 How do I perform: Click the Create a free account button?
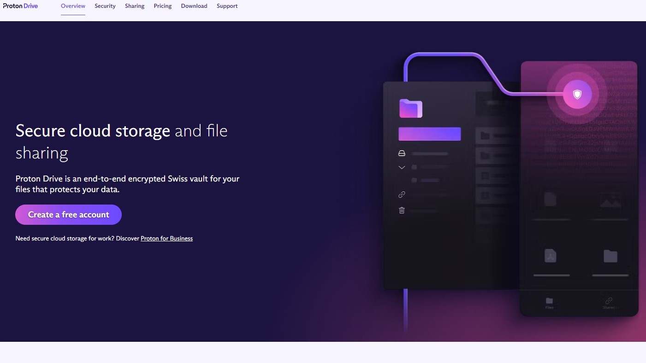pyautogui.click(x=68, y=214)
